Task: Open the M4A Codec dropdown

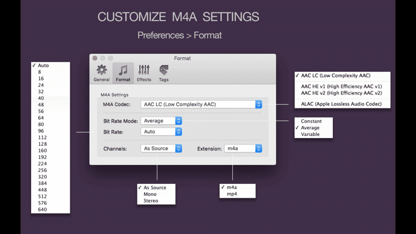Action: coord(201,105)
